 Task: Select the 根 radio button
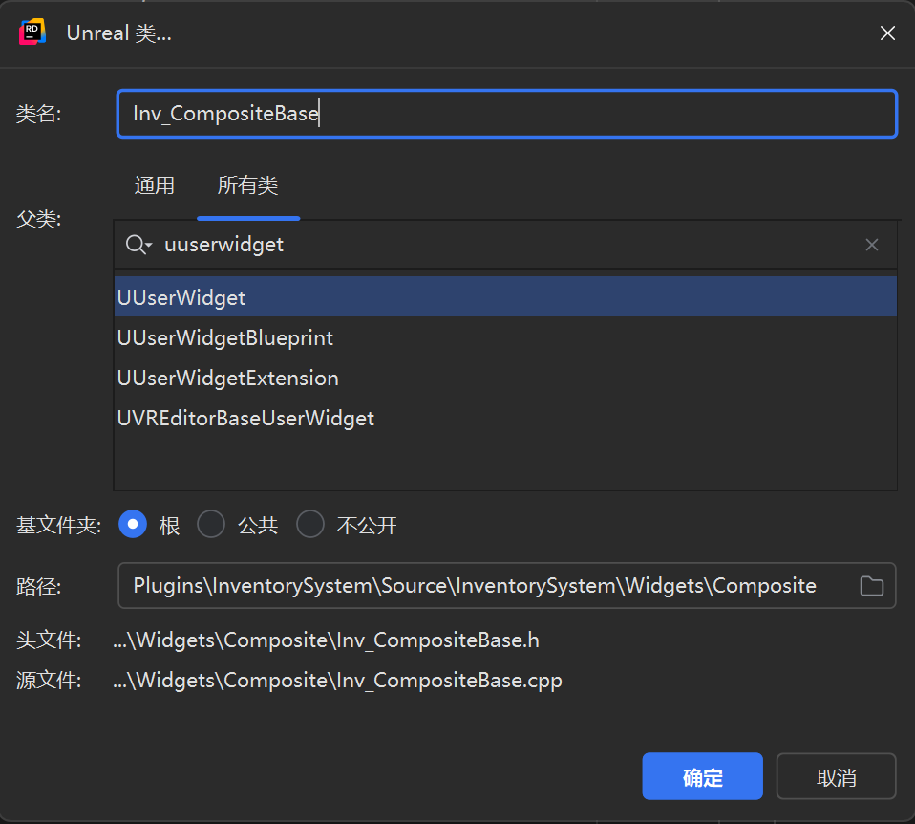point(133,525)
